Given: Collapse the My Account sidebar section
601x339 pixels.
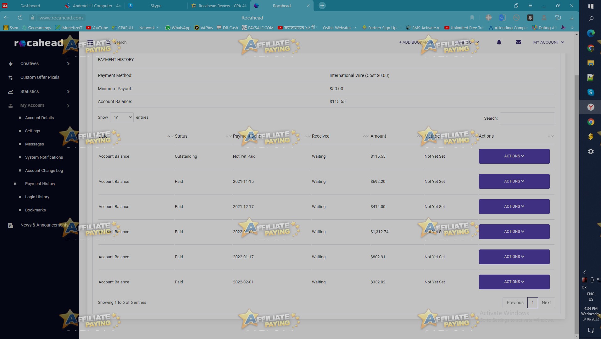Looking at the screenshot, I should coord(68,106).
